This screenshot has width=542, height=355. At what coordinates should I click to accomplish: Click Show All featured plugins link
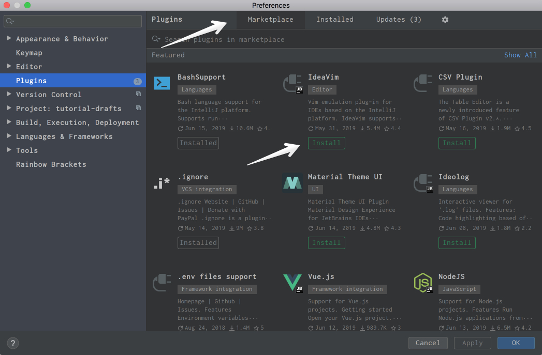(x=520, y=55)
